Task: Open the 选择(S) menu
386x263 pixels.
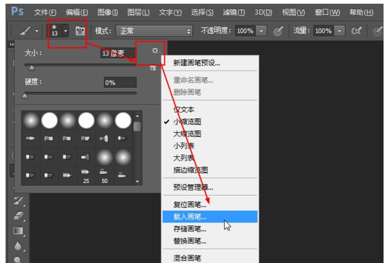Action: (202, 12)
